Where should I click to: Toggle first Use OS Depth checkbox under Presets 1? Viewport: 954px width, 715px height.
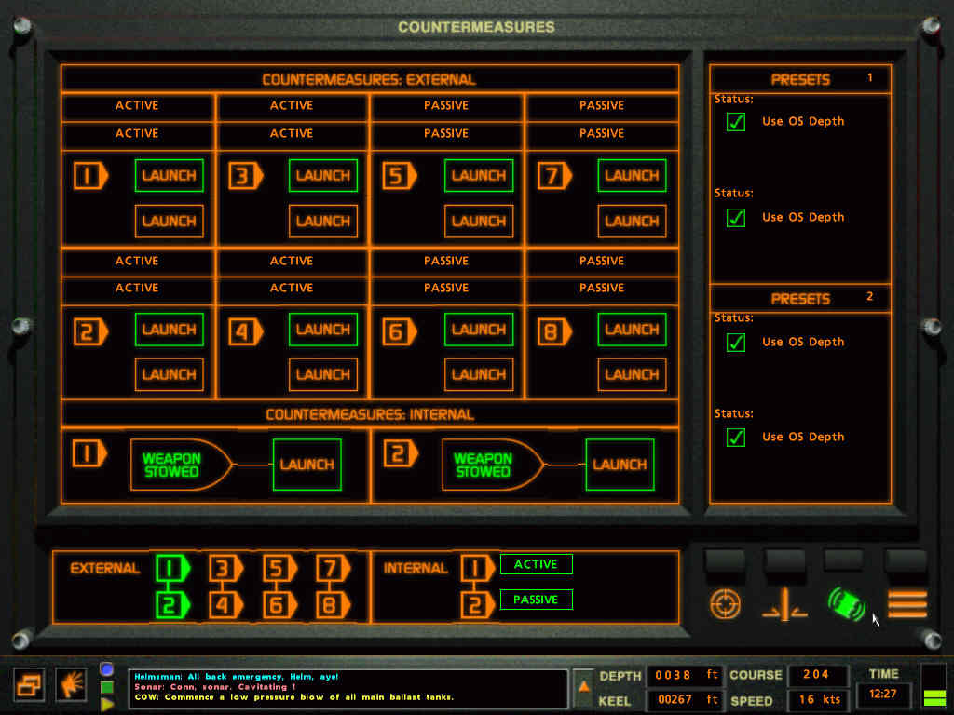click(x=736, y=122)
